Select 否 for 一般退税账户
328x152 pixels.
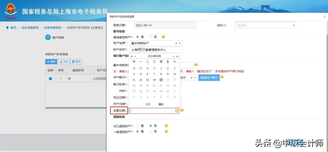point(151,131)
